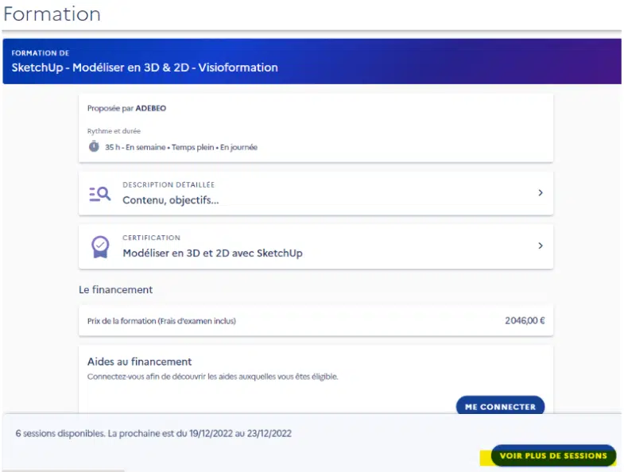Click the ME CONNECTER button
This screenshot has width=624, height=472.
[500, 406]
